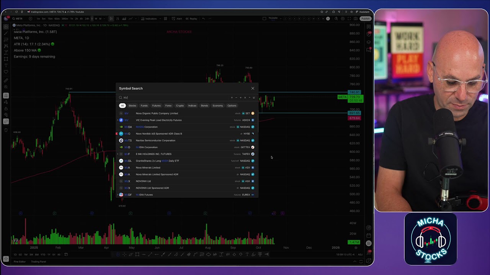Screen dimensions: 490x275
Task: Choose Nova Minerals Limited Sponsored ADR result
Action: click(187, 174)
